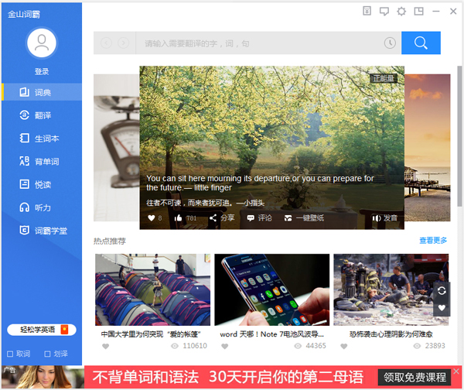Viewport: 464px width, 390px height.
Task: Open article titled 中国大学里为何突现“爱的帐篷”
Action: tap(151, 334)
